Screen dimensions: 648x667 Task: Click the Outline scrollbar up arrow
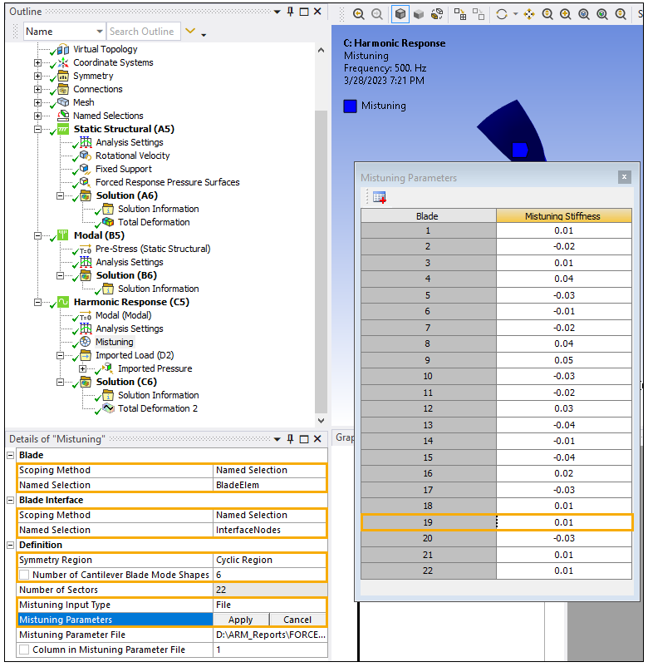321,50
